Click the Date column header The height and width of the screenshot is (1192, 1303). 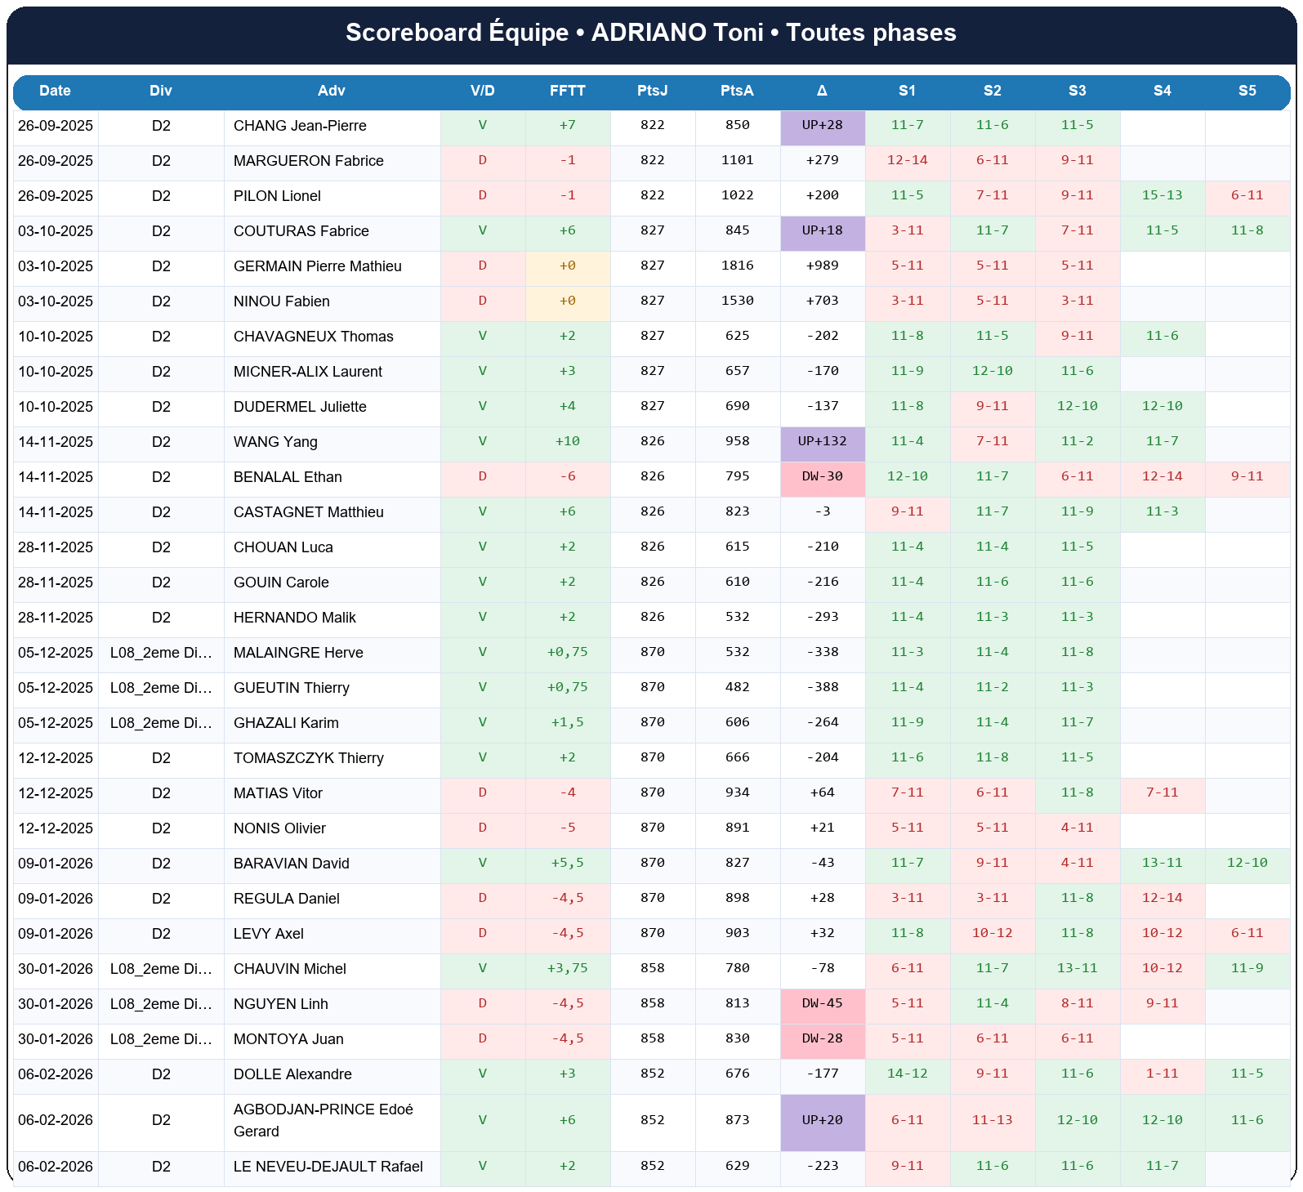tap(55, 91)
